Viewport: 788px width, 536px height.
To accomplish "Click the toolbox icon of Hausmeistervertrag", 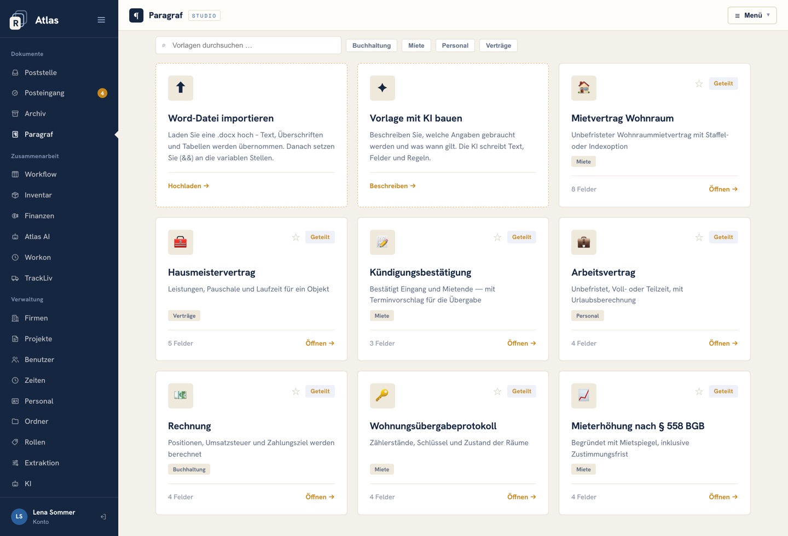I will [x=181, y=242].
